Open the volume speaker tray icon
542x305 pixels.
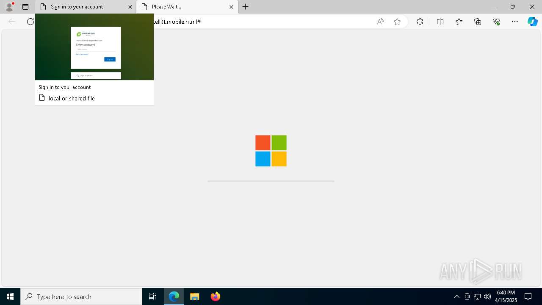[487, 297]
